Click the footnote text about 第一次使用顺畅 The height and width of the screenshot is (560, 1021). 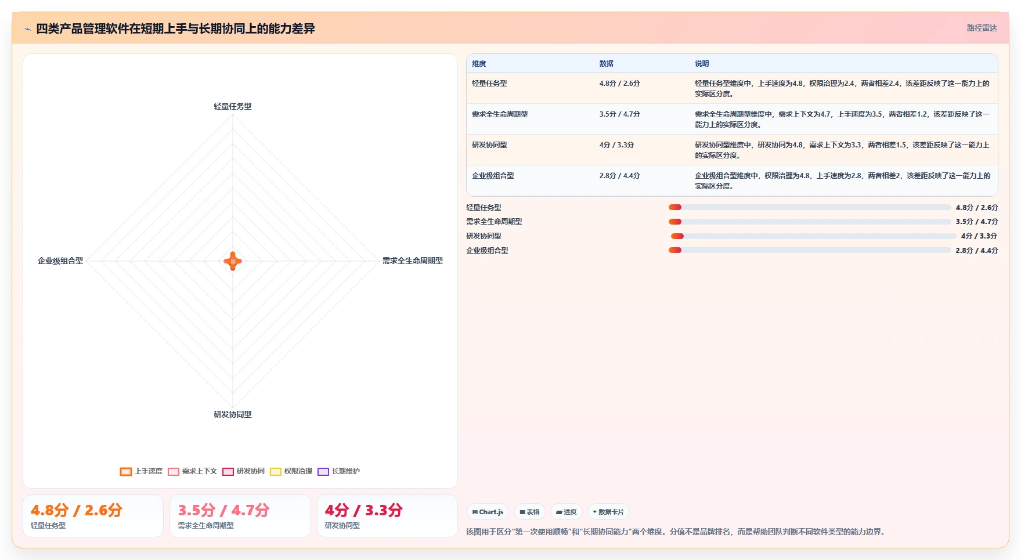pyautogui.click(x=677, y=532)
